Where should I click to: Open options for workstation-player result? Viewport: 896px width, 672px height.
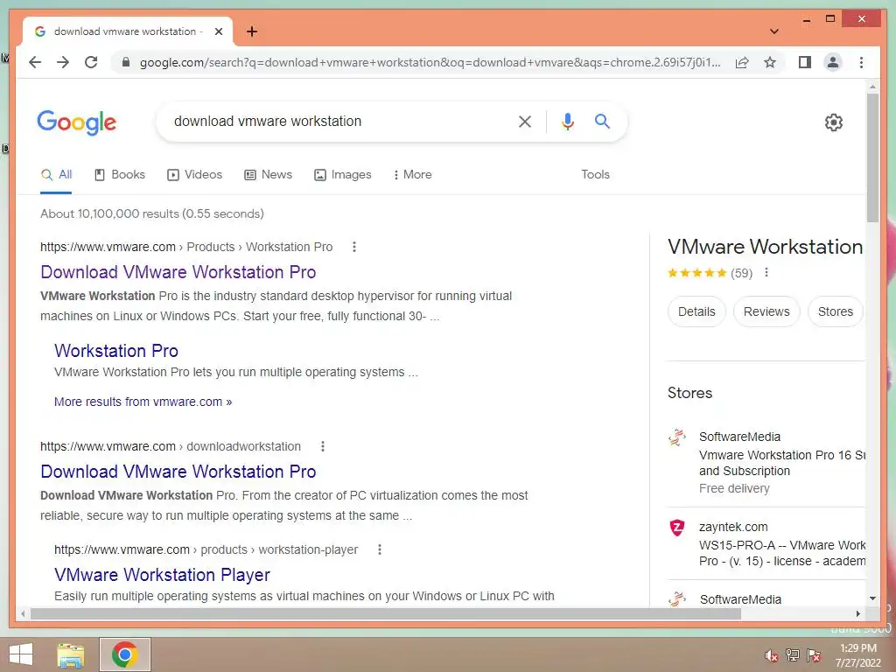pyautogui.click(x=380, y=549)
